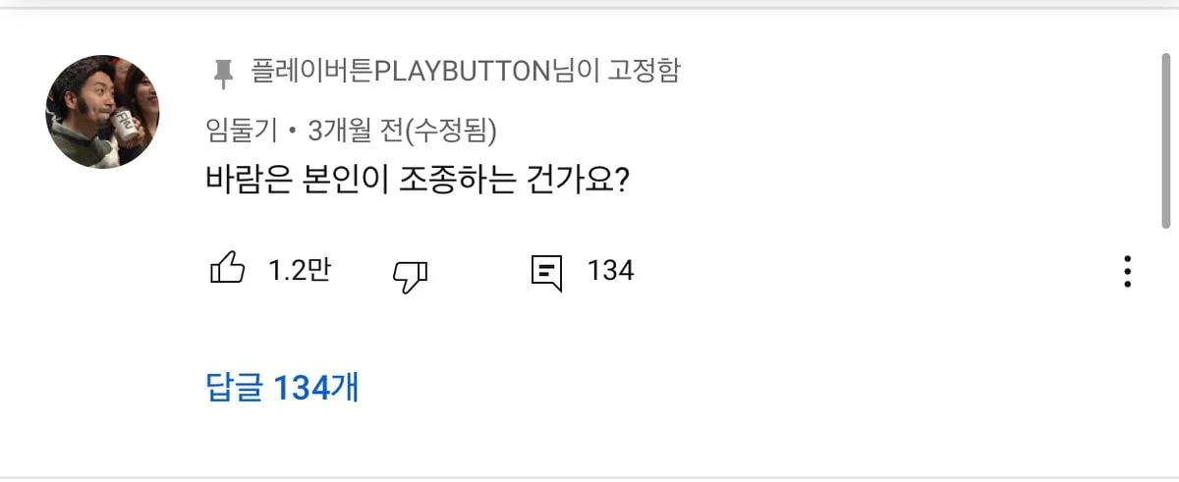The width and height of the screenshot is (1179, 482).
Task: Click the 1.2만 like count
Action: (299, 270)
